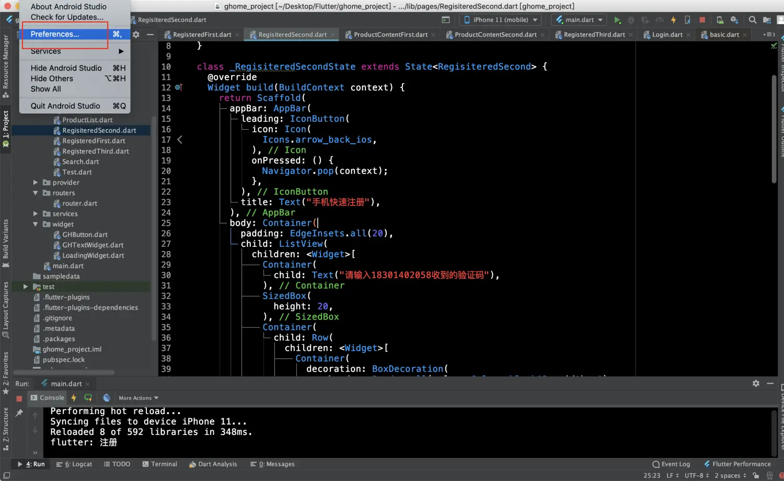Open the SDK Manager icon

(x=734, y=20)
